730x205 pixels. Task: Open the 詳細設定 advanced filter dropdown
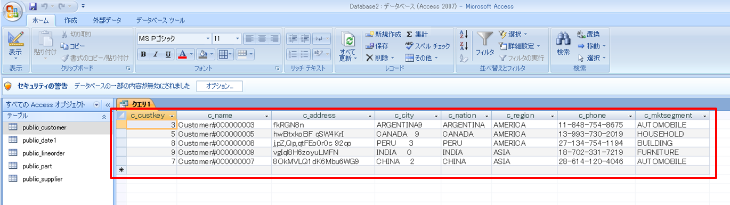[x=520, y=46]
